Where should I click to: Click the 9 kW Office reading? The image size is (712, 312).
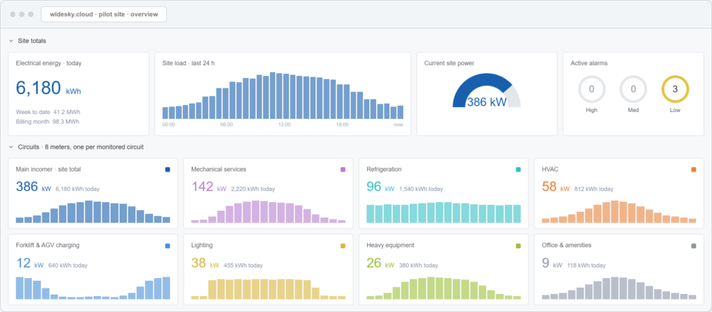(x=552, y=263)
